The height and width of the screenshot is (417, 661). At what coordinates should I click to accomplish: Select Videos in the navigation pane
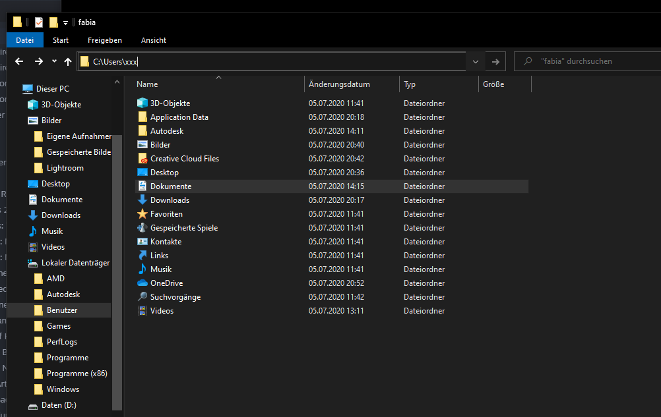[x=53, y=247]
